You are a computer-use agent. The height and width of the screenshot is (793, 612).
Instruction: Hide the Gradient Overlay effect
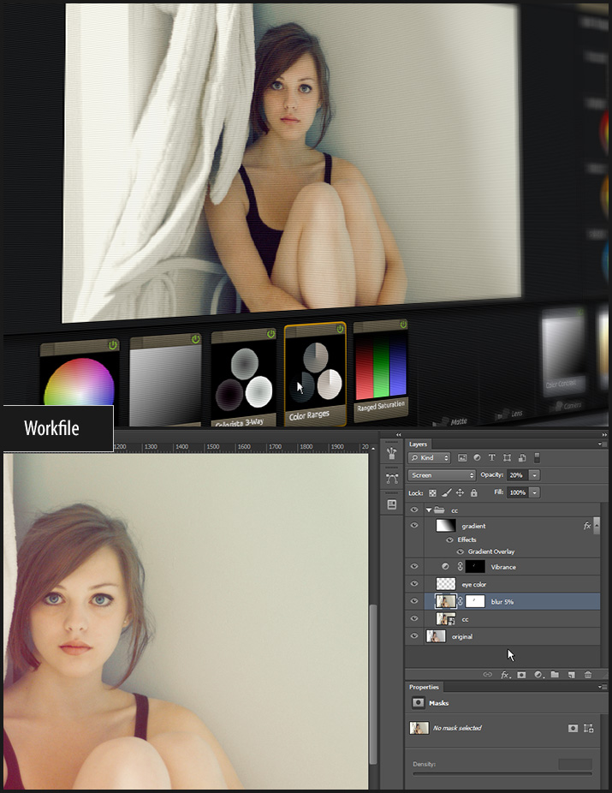click(x=460, y=552)
